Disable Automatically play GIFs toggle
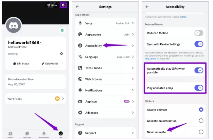Viewport: 213px width, 140px height. 199,70
